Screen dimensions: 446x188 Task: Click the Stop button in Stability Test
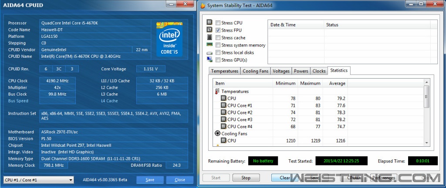coord(246,178)
